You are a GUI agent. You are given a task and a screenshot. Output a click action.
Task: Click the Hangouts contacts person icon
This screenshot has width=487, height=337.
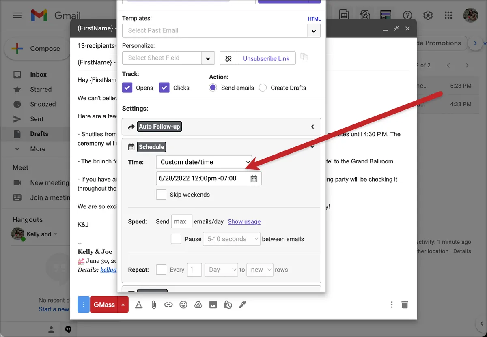[x=51, y=329]
